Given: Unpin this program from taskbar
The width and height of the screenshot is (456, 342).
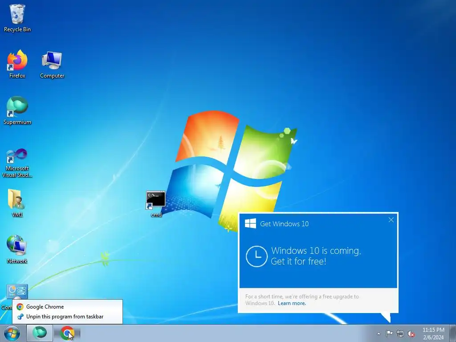Looking at the screenshot, I should [68, 317].
